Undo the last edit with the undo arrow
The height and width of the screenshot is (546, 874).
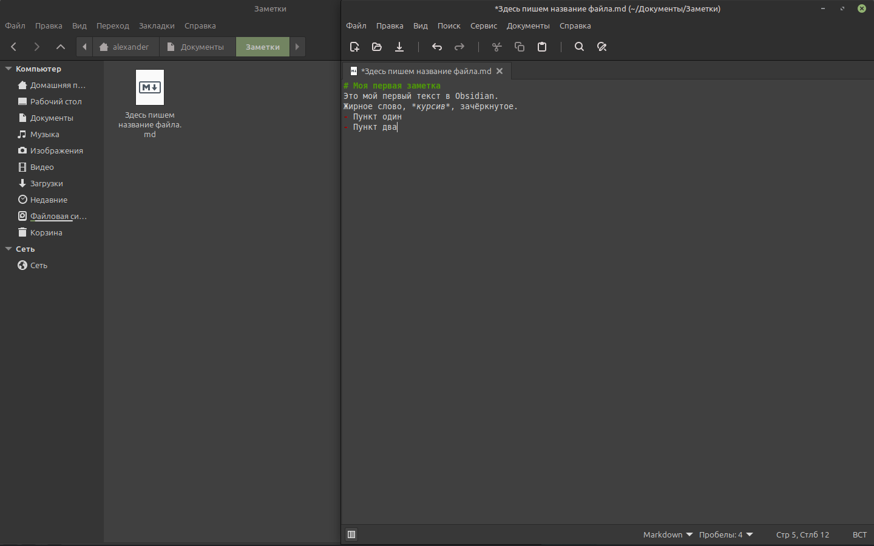coord(437,47)
